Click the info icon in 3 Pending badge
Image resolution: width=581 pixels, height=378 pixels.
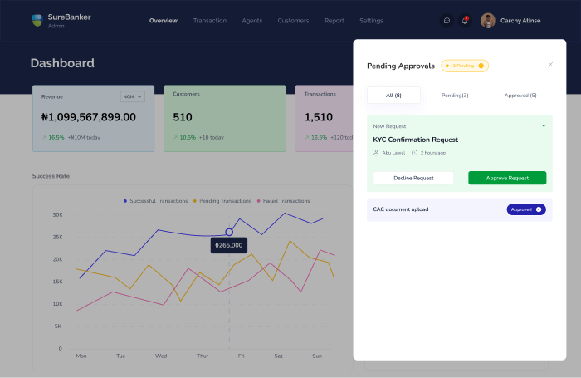click(x=481, y=66)
